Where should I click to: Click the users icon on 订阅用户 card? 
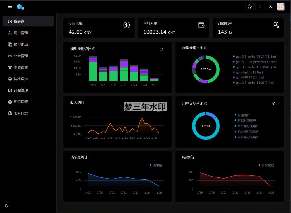pos(276,25)
